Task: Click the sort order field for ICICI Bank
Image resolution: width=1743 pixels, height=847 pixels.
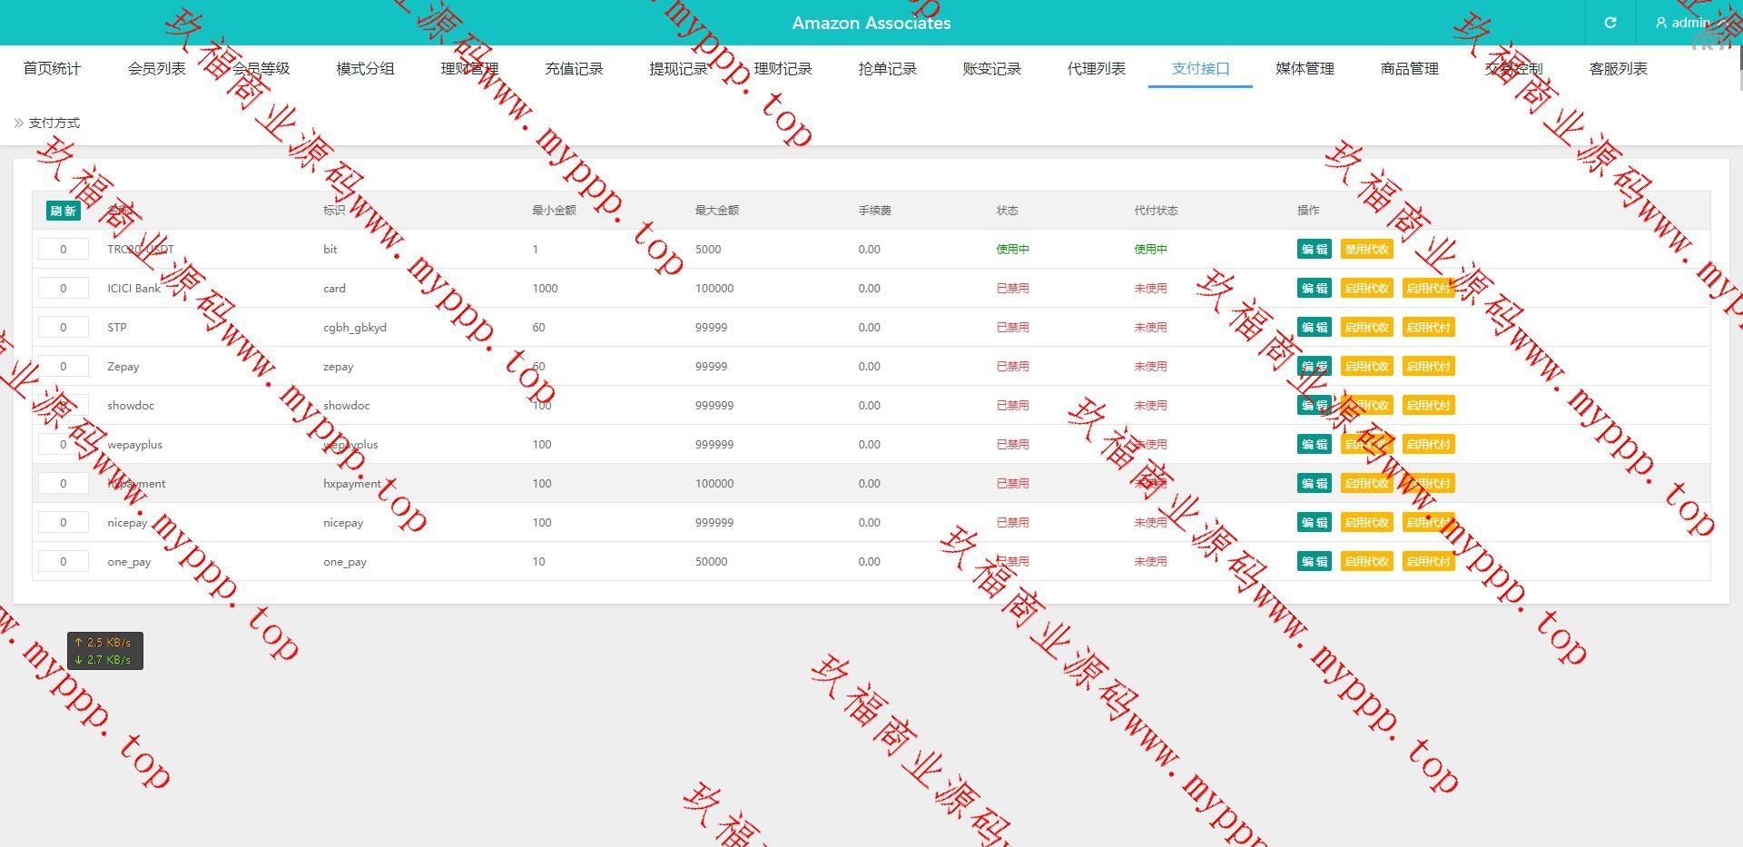Action: click(63, 289)
